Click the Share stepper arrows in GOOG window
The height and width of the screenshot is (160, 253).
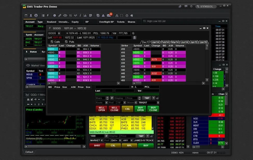point(107,98)
